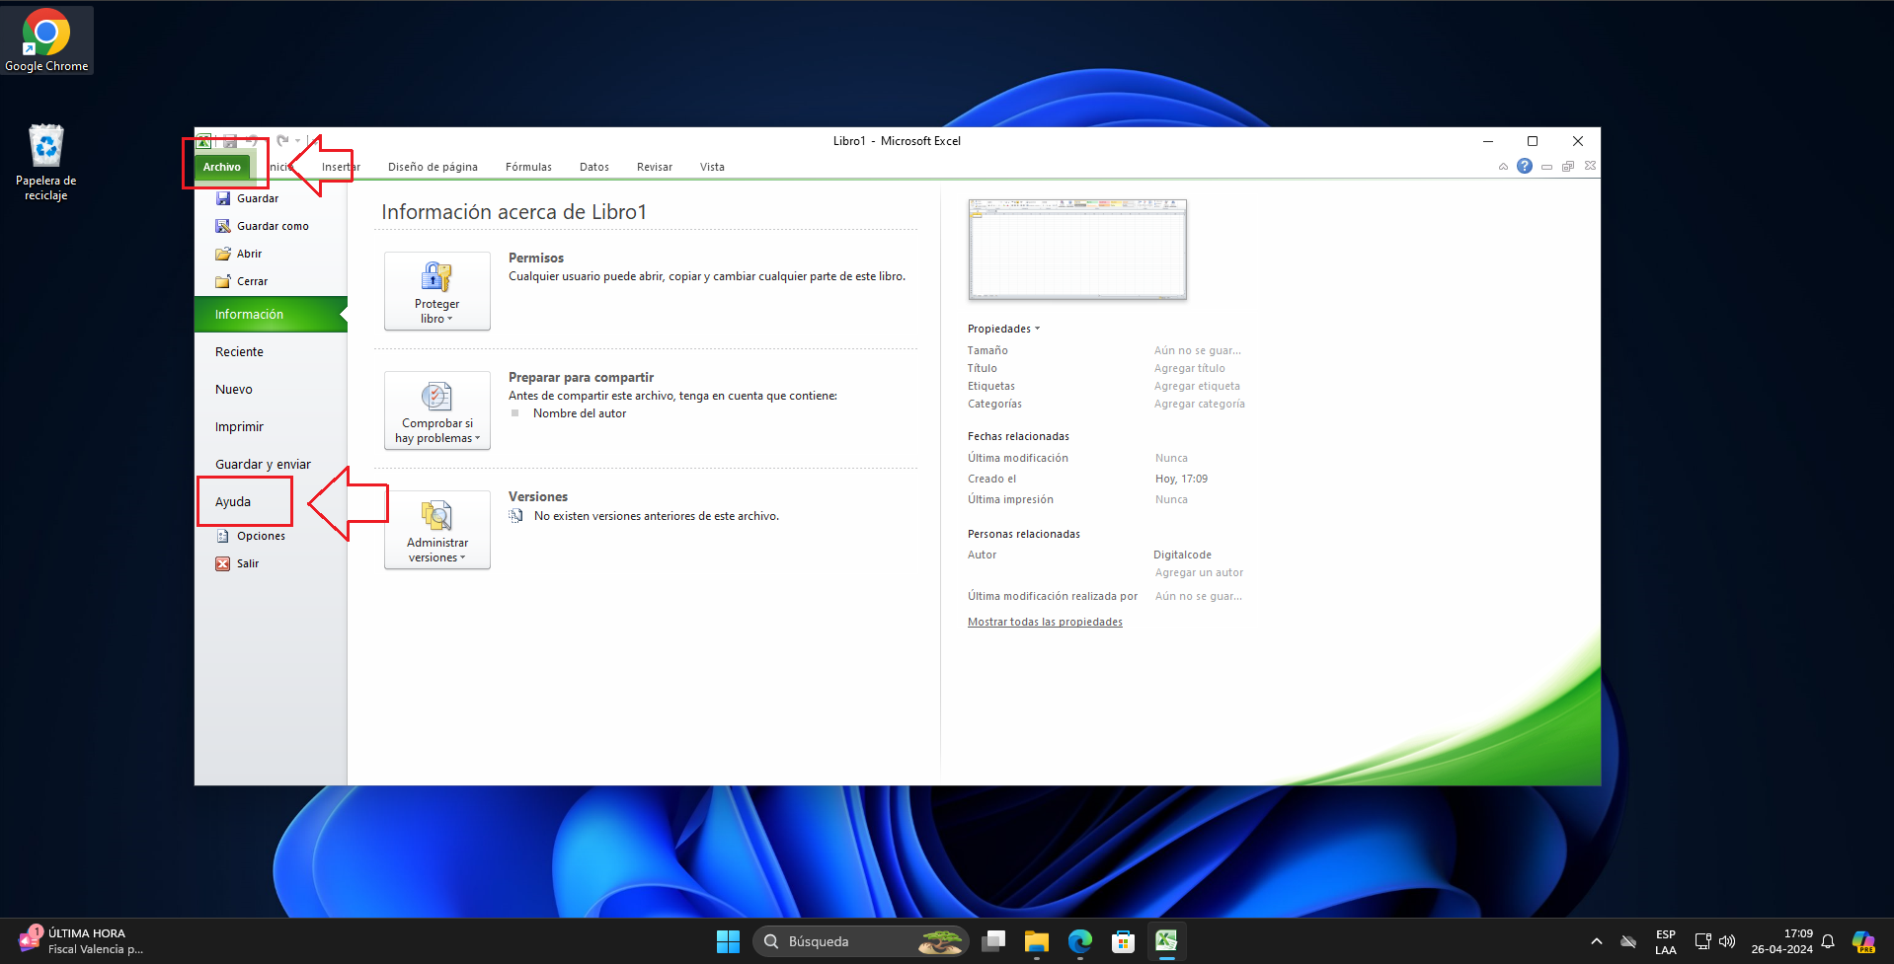Click the Excel icon in the taskbar
Image resolution: width=1894 pixels, height=964 pixels.
(x=1166, y=941)
